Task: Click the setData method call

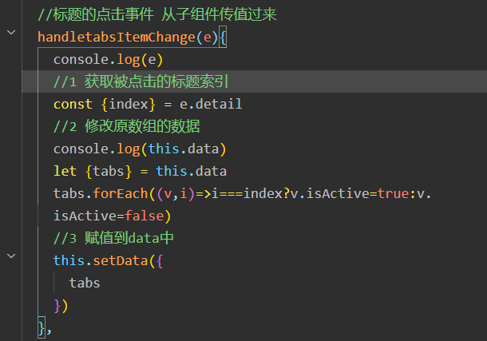Action: (x=121, y=260)
